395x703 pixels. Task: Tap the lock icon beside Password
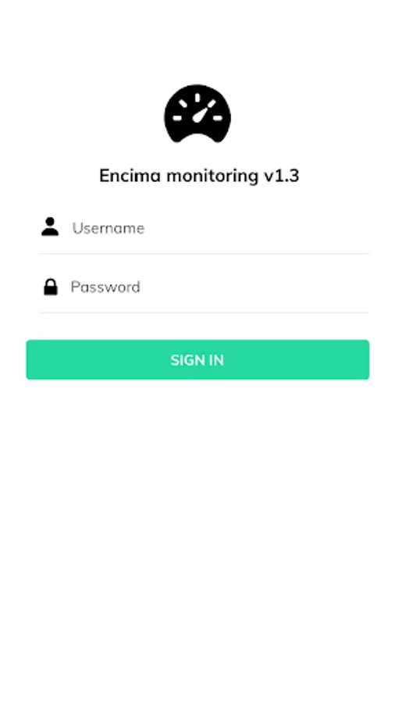[51, 287]
